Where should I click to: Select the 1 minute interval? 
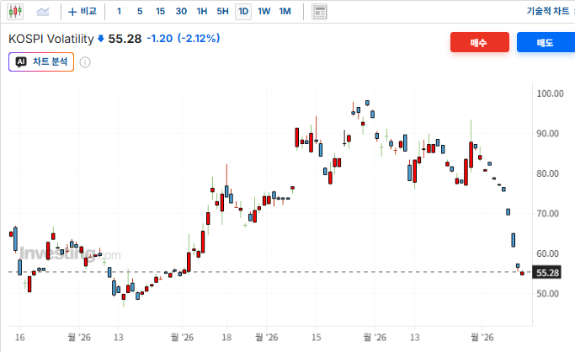[x=119, y=11]
